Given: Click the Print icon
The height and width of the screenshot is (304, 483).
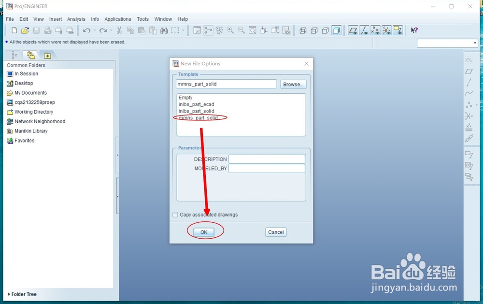Looking at the screenshot, I should pos(47,30).
